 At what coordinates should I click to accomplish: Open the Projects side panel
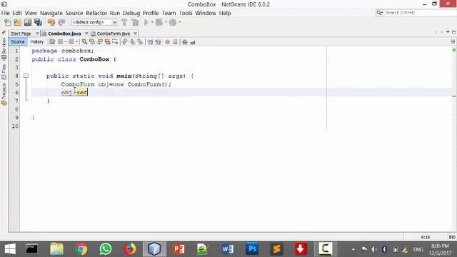[x=4, y=94]
